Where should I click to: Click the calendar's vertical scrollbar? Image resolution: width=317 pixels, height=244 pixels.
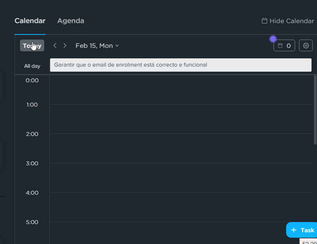pyautogui.click(x=315, y=110)
